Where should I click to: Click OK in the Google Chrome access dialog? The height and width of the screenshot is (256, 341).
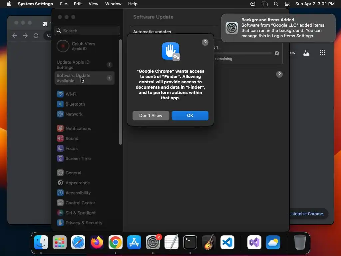190,115
